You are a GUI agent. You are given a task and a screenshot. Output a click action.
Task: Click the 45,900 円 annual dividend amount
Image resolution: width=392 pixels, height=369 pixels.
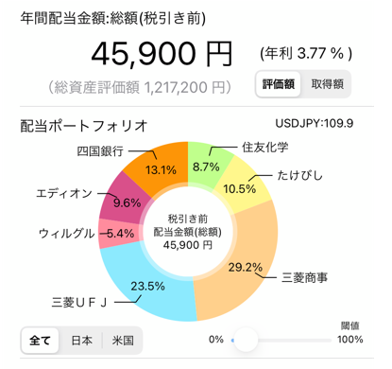[162, 54]
